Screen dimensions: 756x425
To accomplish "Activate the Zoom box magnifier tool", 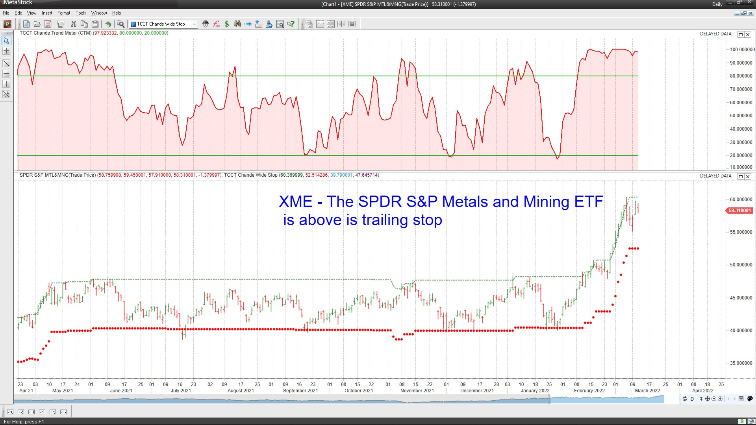I will pyautogui.click(x=121, y=24).
